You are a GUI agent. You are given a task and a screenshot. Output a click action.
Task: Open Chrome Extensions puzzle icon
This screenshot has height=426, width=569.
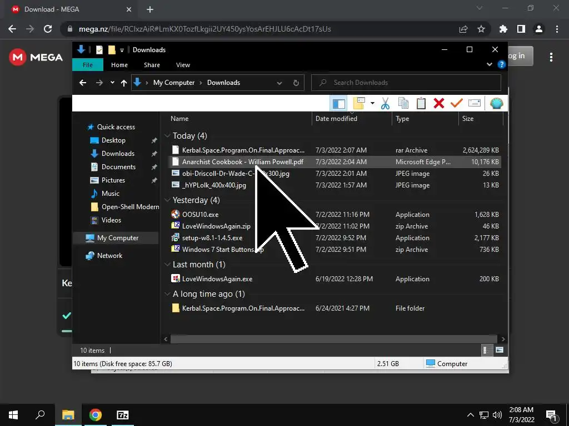[503, 29]
